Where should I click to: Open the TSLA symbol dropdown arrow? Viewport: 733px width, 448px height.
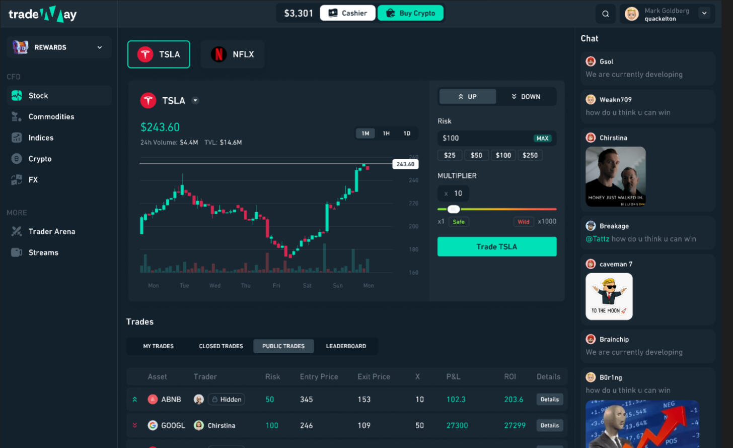click(x=195, y=100)
